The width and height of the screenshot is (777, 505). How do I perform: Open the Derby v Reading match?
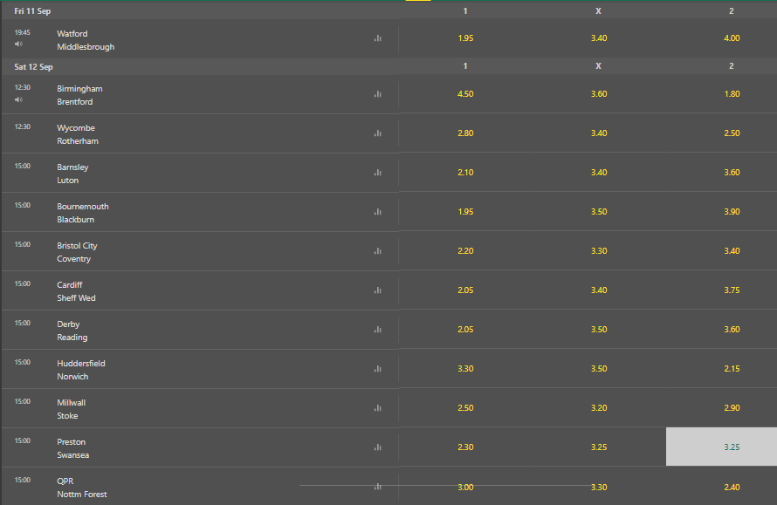point(72,331)
